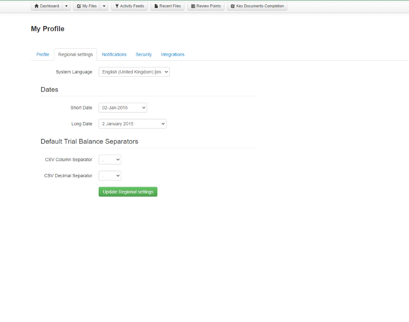This screenshot has width=409, height=322.
Task: Click the Short Date label
Action: click(81, 108)
